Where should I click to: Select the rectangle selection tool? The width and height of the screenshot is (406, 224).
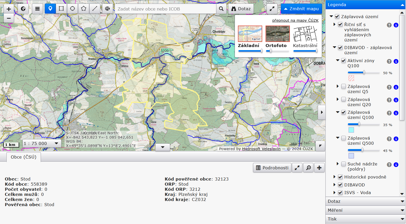(61, 9)
